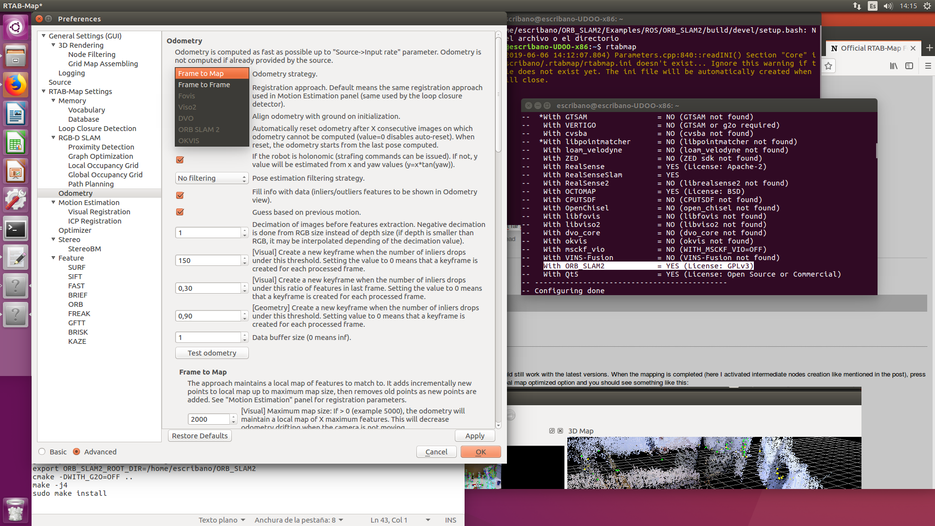Open Firefox from the dock
The height and width of the screenshot is (526, 935).
coord(16,85)
